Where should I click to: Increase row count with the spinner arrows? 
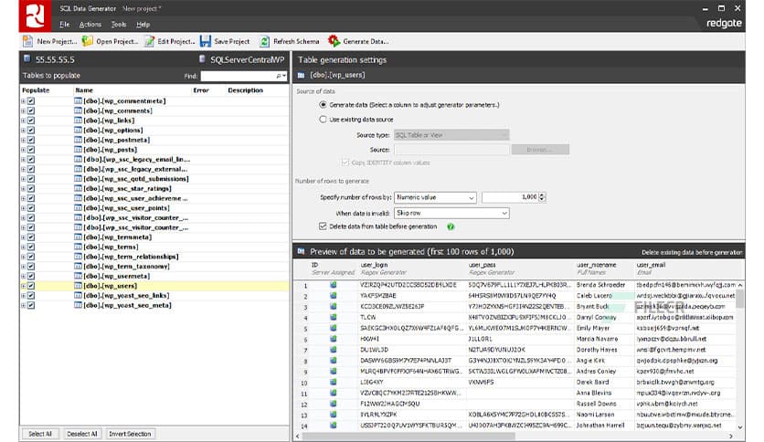pos(542,195)
